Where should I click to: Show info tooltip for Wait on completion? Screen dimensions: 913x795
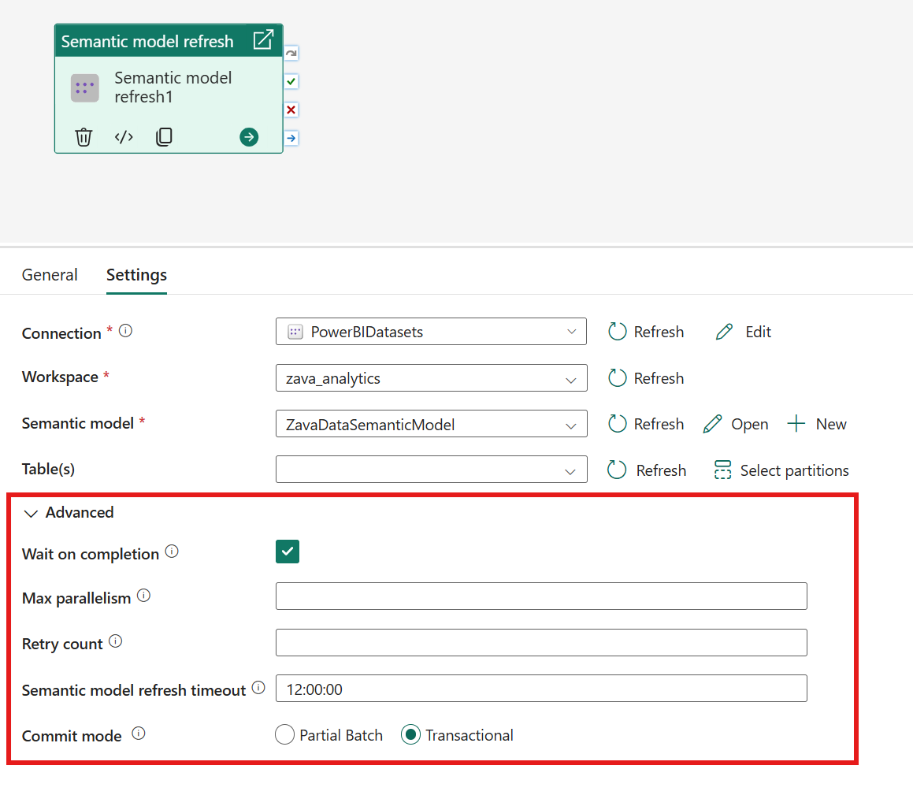[172, 551]
